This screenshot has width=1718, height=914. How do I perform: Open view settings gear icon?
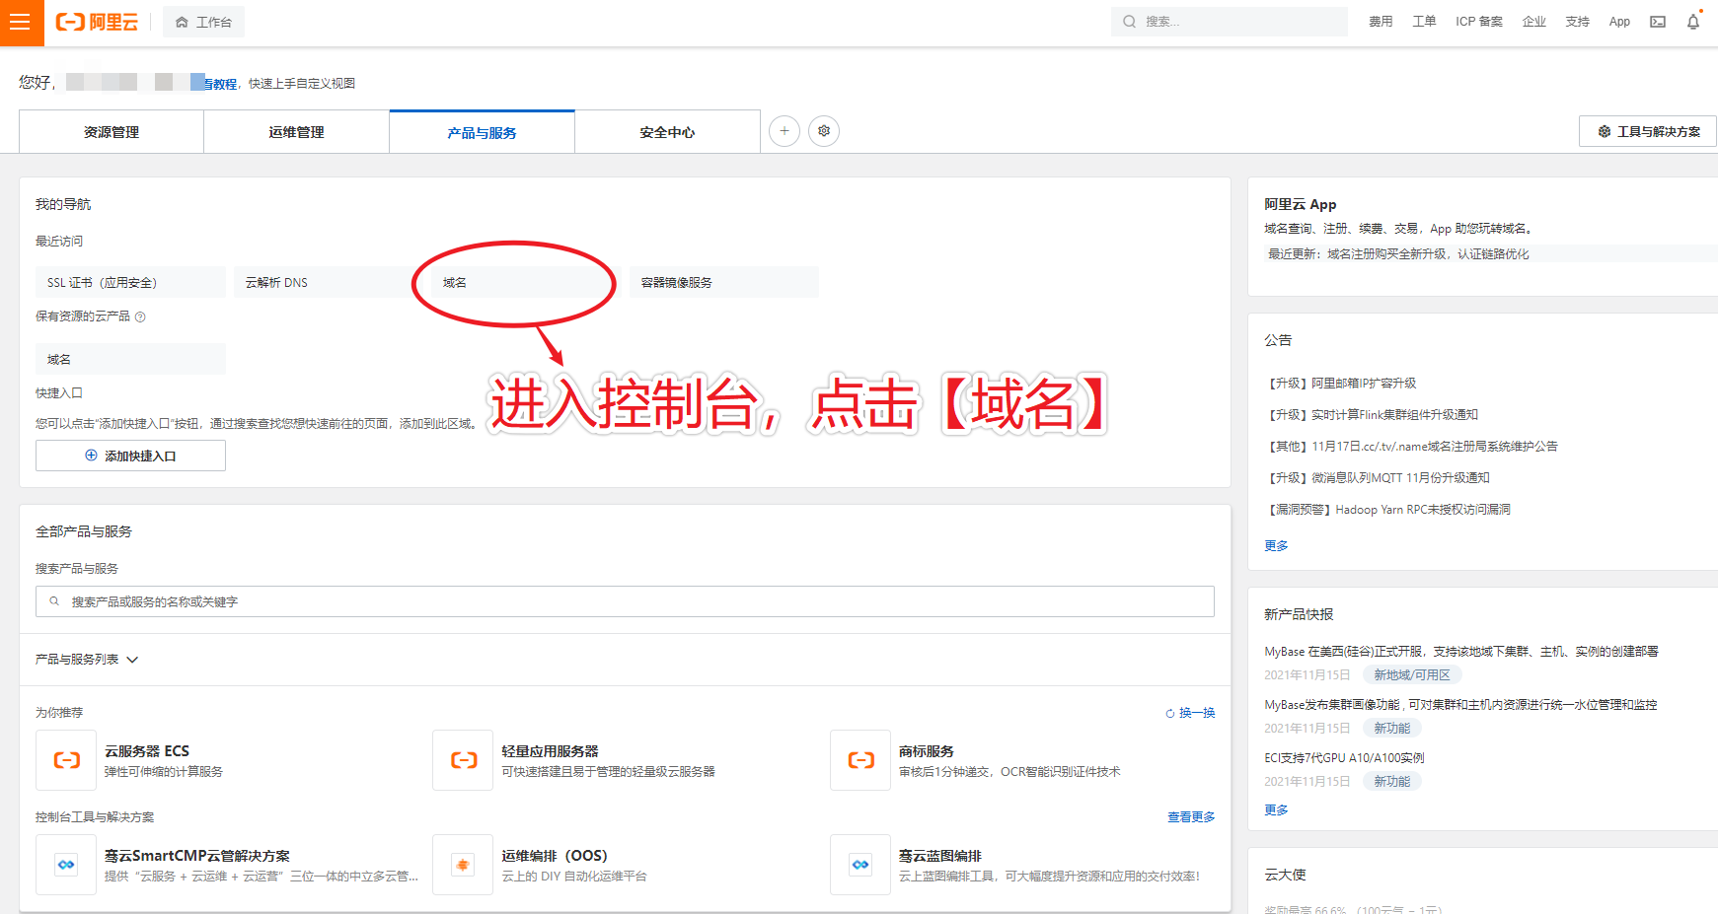(x=824, y=131)
